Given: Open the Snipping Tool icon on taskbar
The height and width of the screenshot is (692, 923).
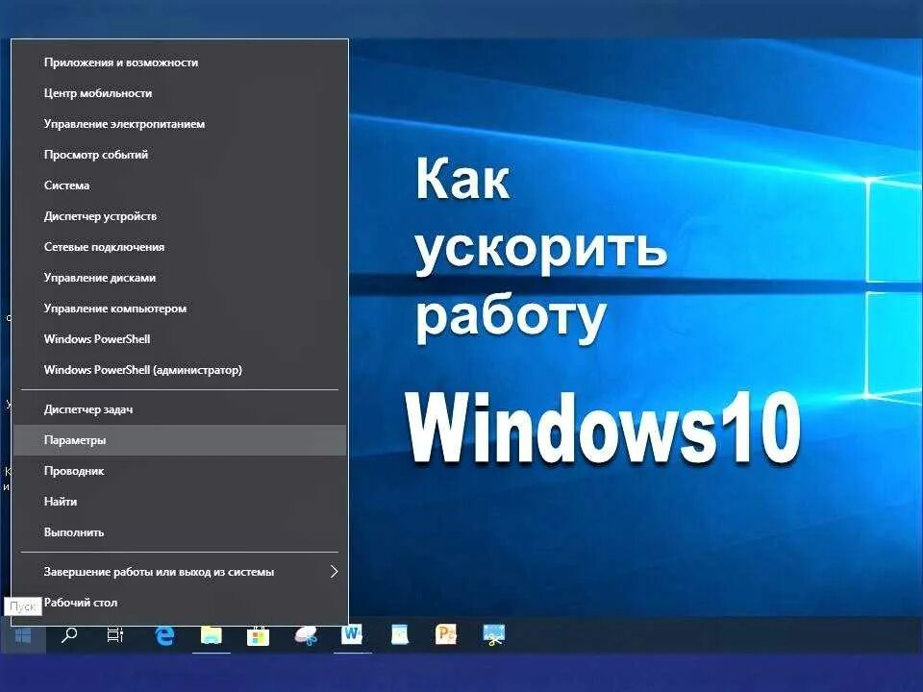Looking at the screenshot, I should pyautogui.click(x=493, y=634).
